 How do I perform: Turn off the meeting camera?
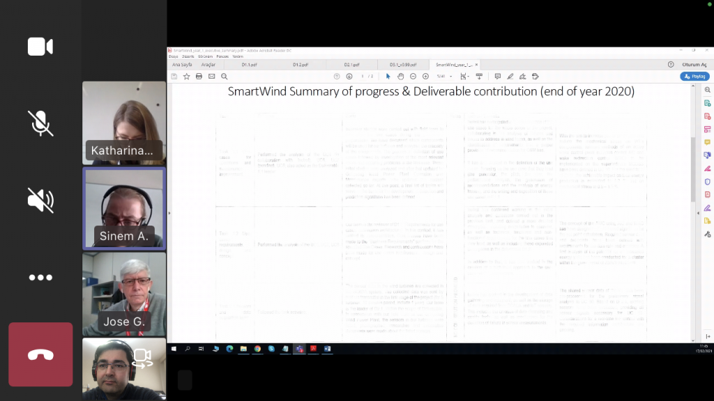(40, 47)
